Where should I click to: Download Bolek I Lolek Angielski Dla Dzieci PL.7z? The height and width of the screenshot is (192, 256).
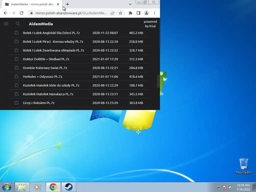pos(51,33)
